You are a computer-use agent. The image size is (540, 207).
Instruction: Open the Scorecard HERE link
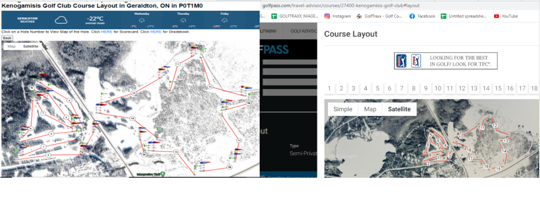[x=107, y=32]
